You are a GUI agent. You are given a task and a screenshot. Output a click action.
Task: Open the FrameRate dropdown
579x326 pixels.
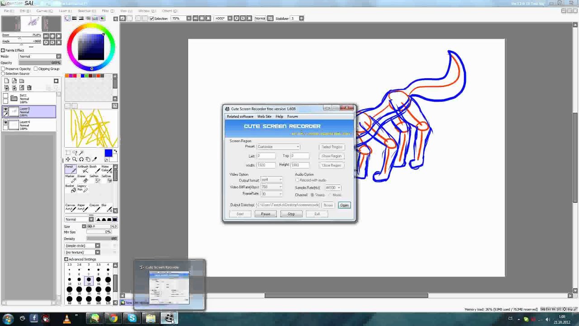(x=271, y=194)
